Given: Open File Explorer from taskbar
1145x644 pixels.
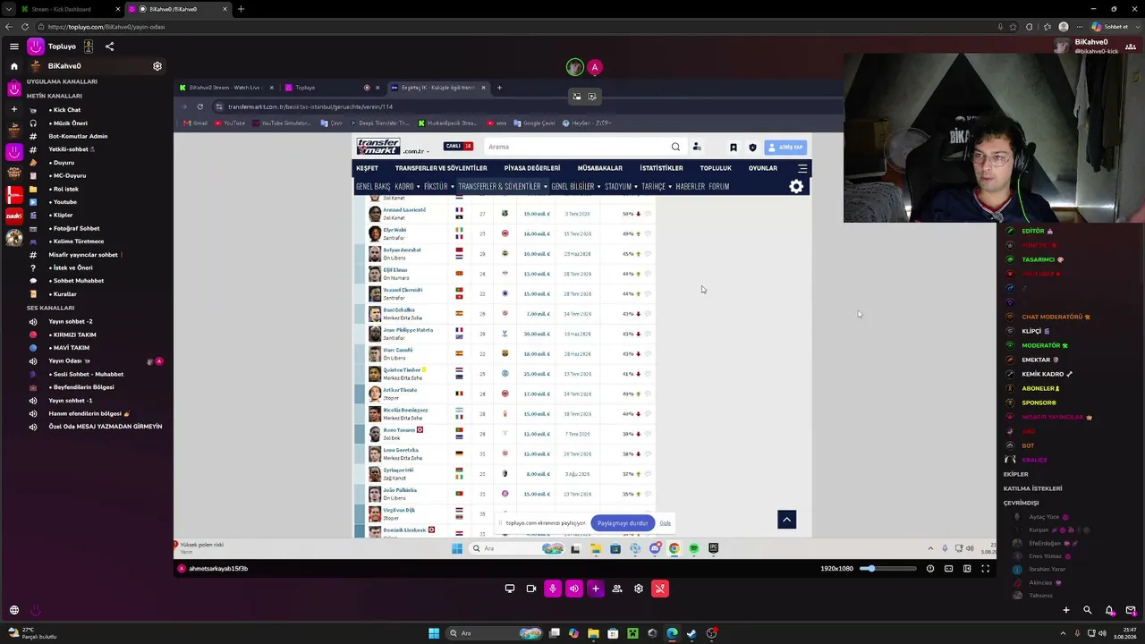Looking at the screenshot, I should (x=593, y=633).
